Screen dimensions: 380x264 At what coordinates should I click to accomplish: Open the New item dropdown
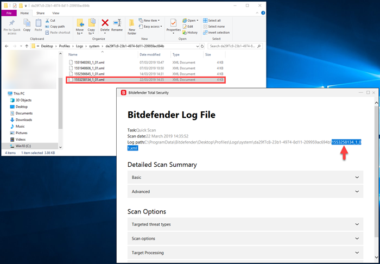pos(149,21)
